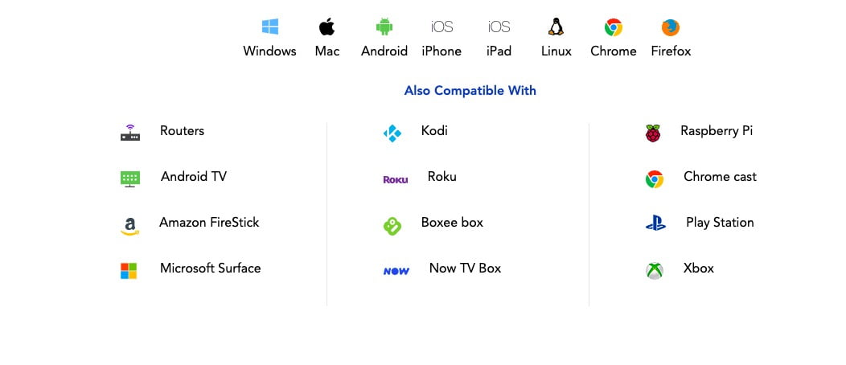Click the Xbox logo icon
The width and height of the screenshot is (846, 365).
pos(655,271)
